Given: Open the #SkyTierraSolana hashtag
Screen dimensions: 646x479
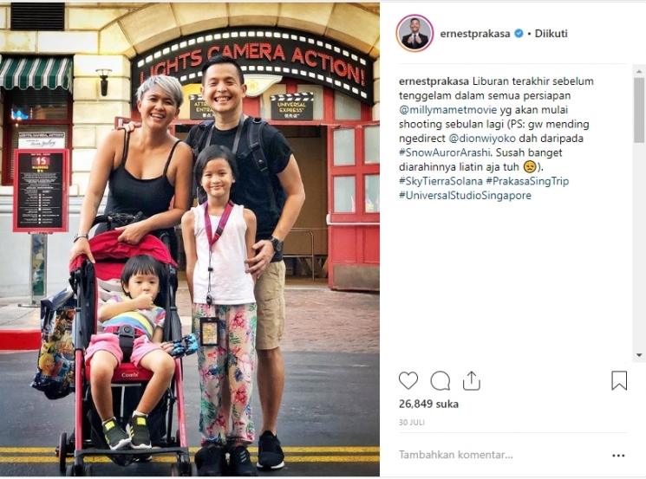Looking at the screenshot, I should 440,181.
